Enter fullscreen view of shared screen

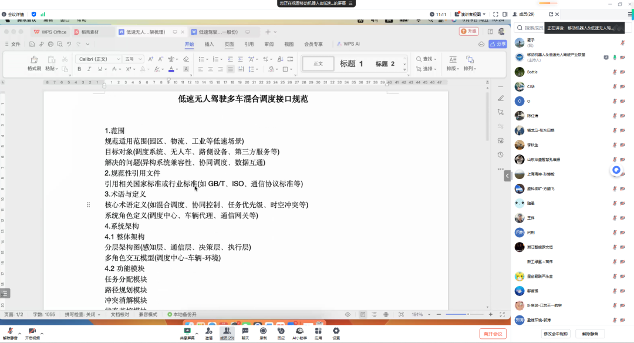pyautogui.click(x=495, y=14)
